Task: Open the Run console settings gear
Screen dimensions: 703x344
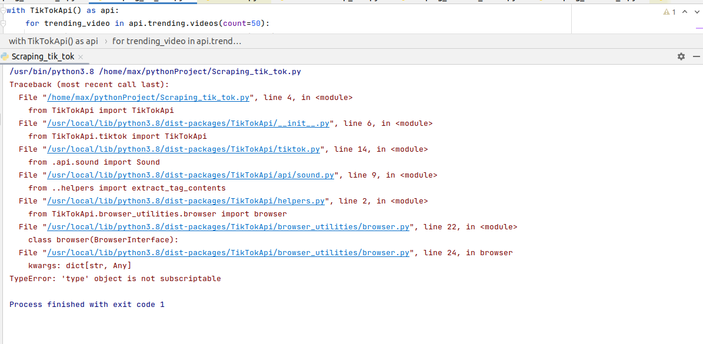Action: [681, 56]
